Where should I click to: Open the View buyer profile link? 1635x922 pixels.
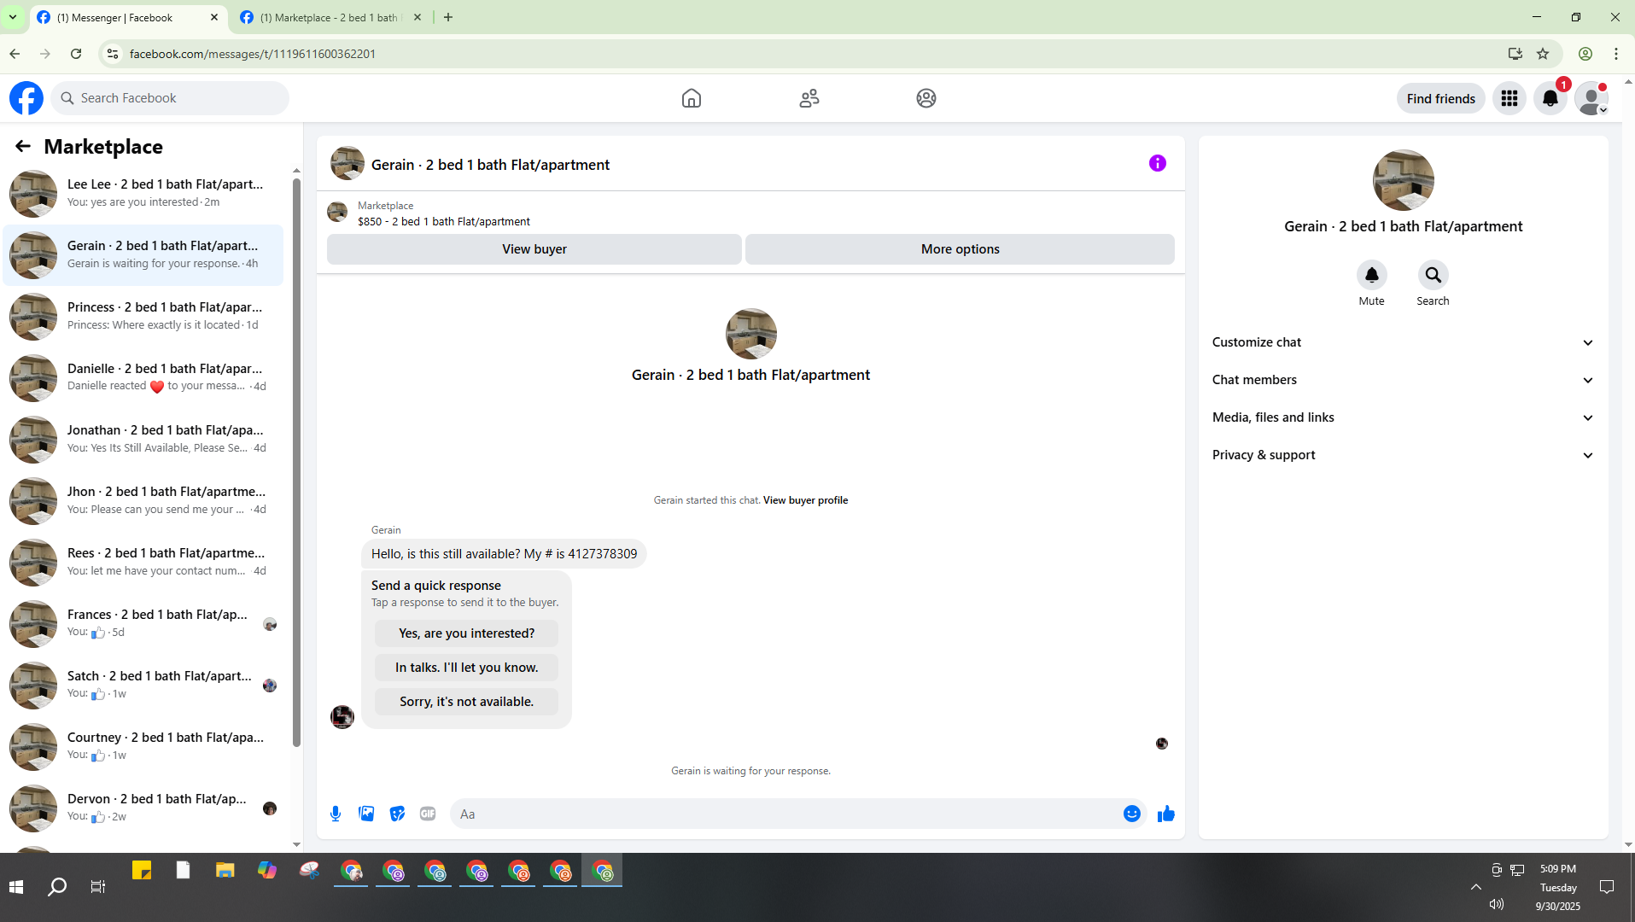[805, 500]
